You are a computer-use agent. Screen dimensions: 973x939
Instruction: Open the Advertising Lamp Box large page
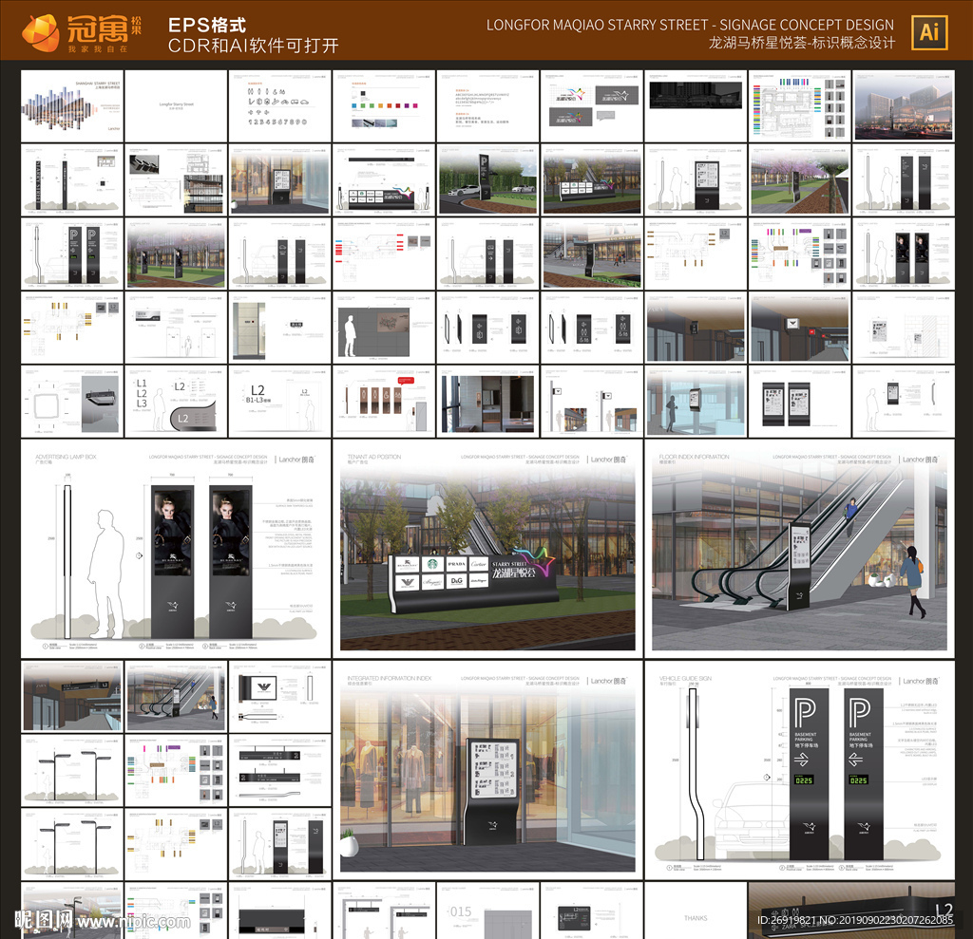(176, 549)
